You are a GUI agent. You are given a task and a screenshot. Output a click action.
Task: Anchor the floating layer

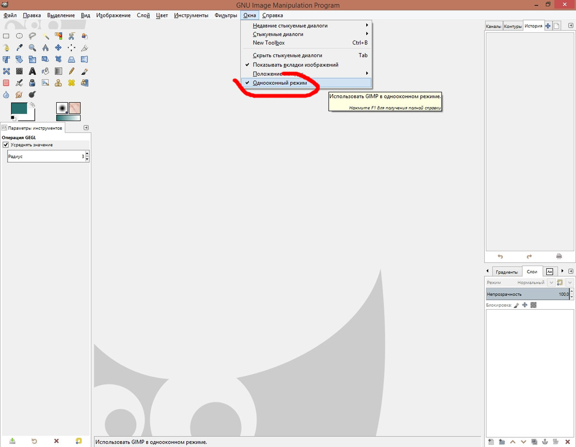pos(544,441)
